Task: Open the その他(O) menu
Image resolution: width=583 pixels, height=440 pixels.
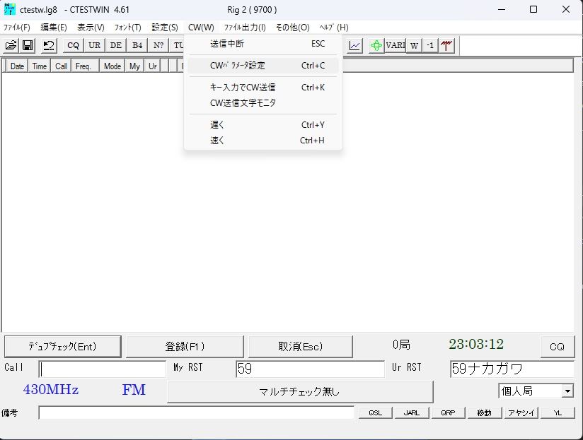Action: pos(293,28)
